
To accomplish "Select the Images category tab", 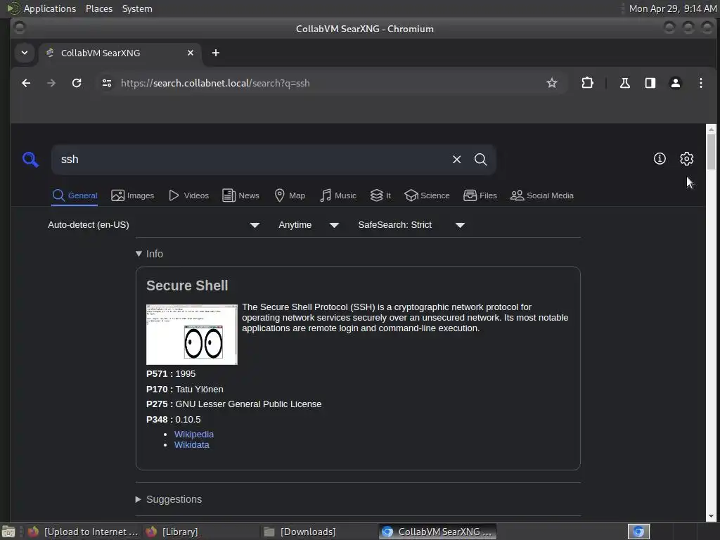I will [133, 195].
